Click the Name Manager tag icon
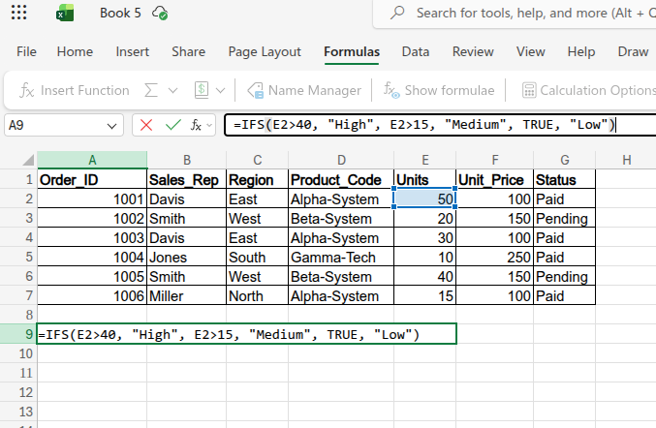656x428 pixels. click(255, 90)
